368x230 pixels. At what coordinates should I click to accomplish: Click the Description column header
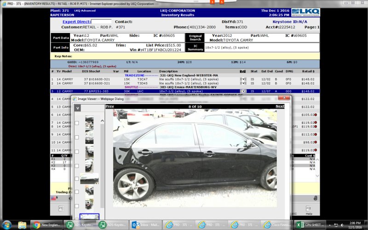coord(168,71)
